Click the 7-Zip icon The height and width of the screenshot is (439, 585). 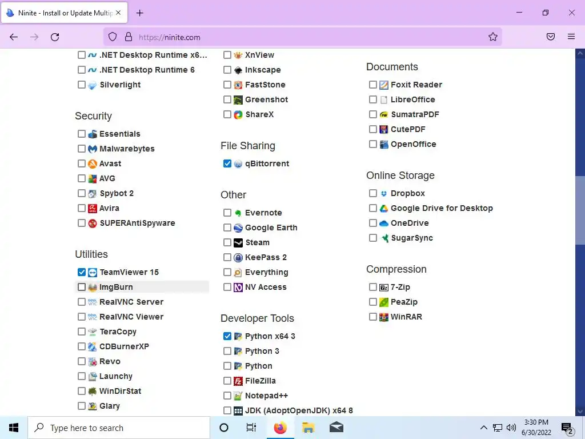[x=384, y=288]
